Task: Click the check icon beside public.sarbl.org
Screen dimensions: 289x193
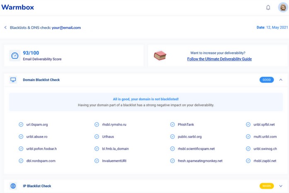Action: (x=172, y=137)
